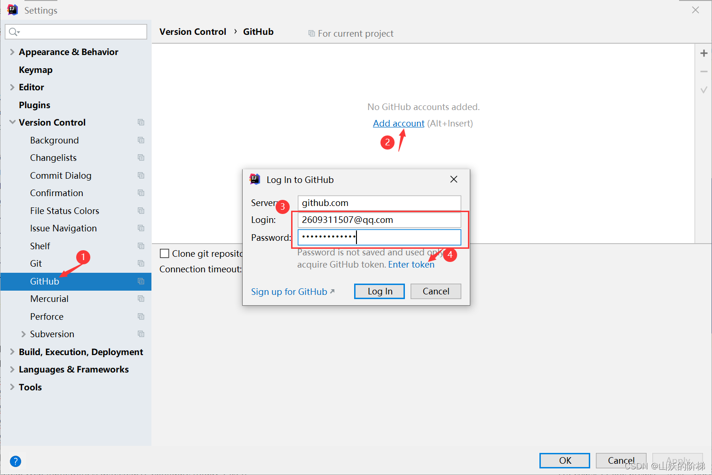The image size is (712, 475).
Task: Click project-level icon beside Version Control
Action: pos(141,122)
